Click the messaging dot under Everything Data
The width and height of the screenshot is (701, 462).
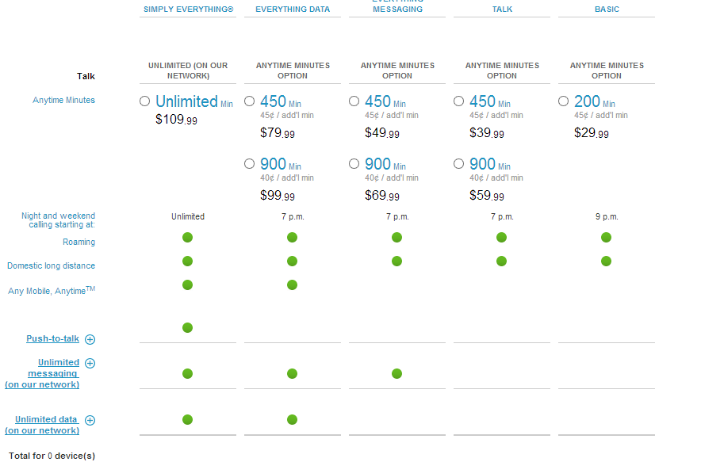[292, 373]
